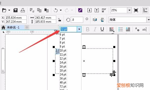Copy the selection using the Copy icon

tap(39, 10)
